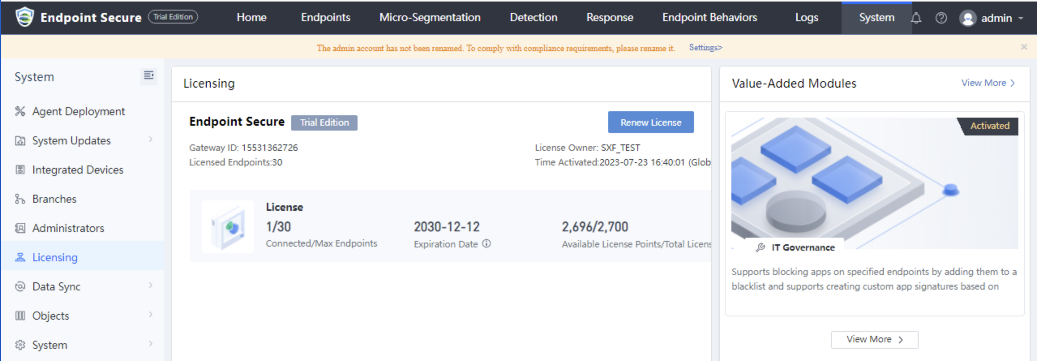The height and width of the screenshot is (361, 1037).
Task: Dismiss the rename warning banner
Action: 1024,47
